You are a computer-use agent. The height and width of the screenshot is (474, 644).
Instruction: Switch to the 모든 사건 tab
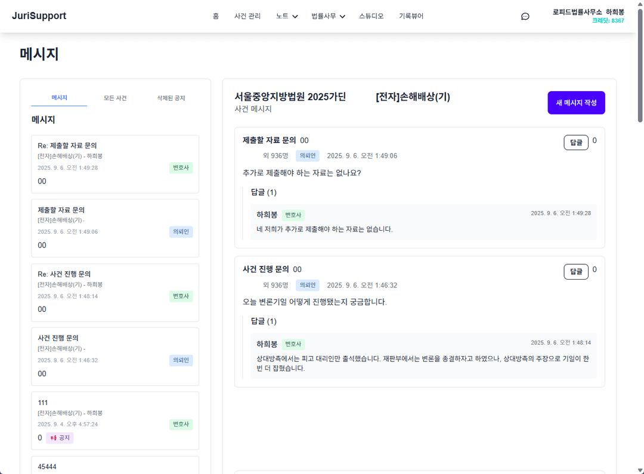pos(114,98)
